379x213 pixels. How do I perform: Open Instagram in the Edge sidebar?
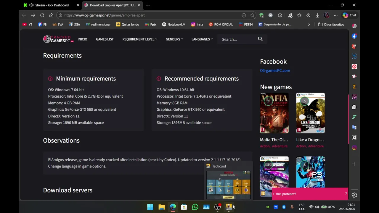354,148
